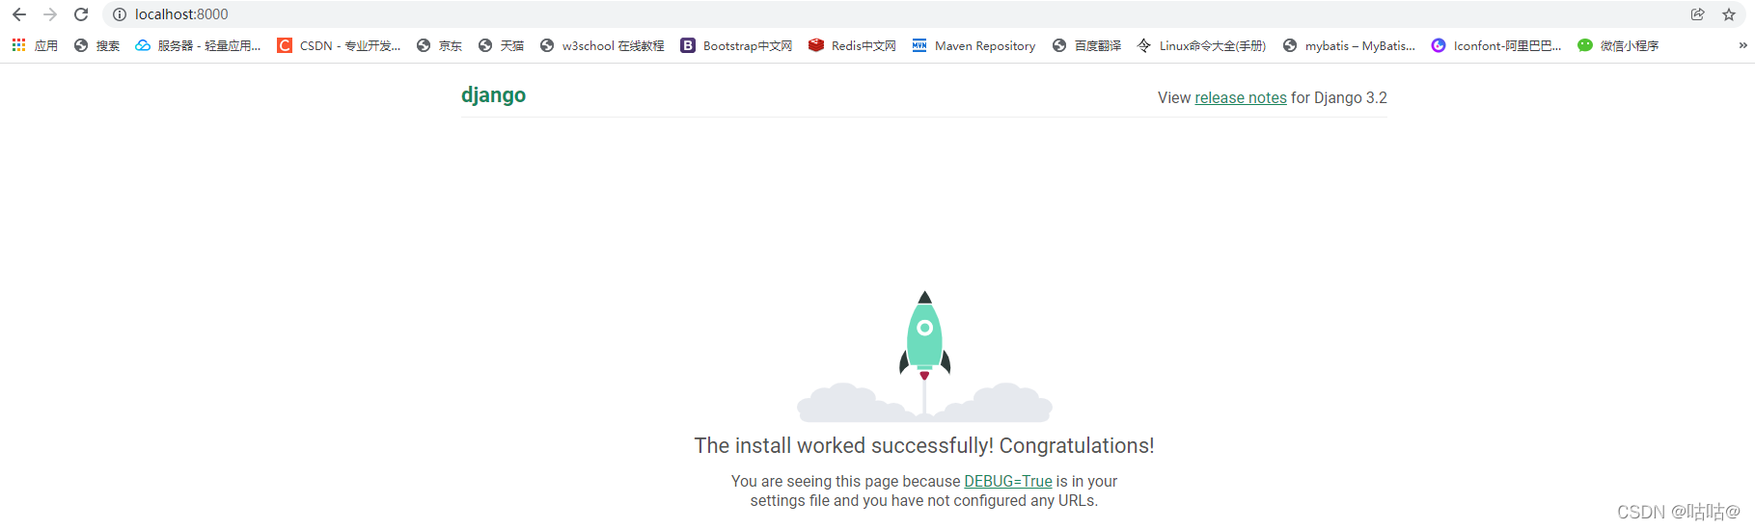Image resolution: width=1755 pixels, height=530 pixels.
Task: Open the 百度翻译 bookmark
Action: (x=1086, y=45)
